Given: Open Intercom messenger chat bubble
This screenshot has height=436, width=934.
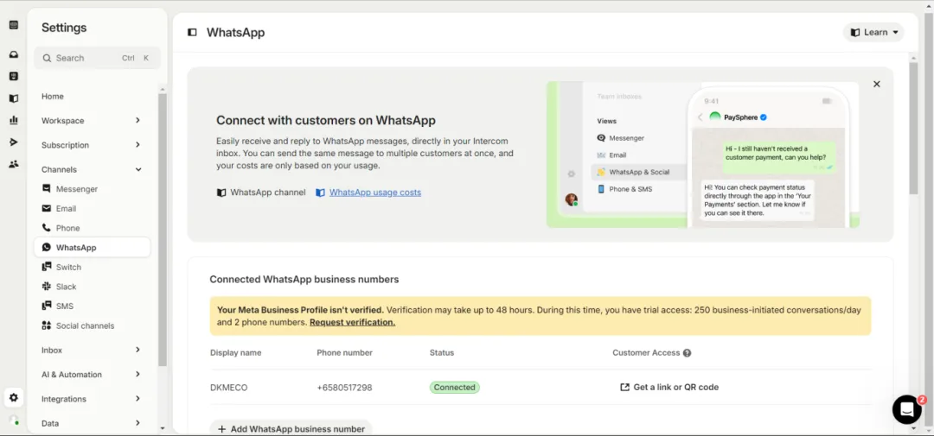Looking at the screenshot, I should tap(906, 409).
